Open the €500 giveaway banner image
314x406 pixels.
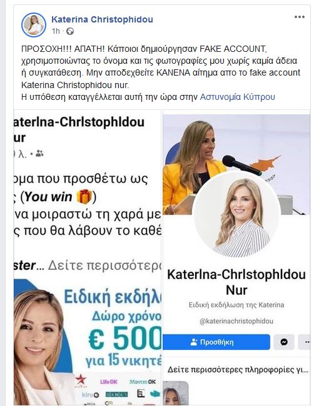88,342
